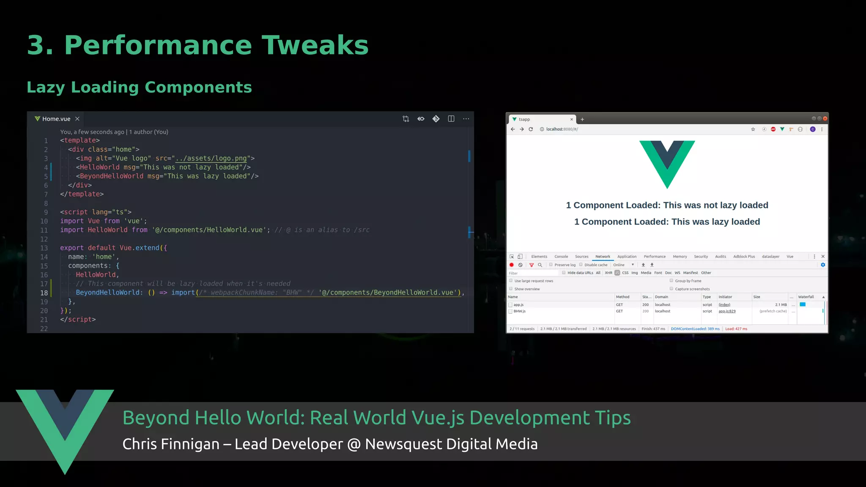The width and height of the screenshot is (866, 487).
Task: Open DevTools network settings gear
Action: pos(823,265)
